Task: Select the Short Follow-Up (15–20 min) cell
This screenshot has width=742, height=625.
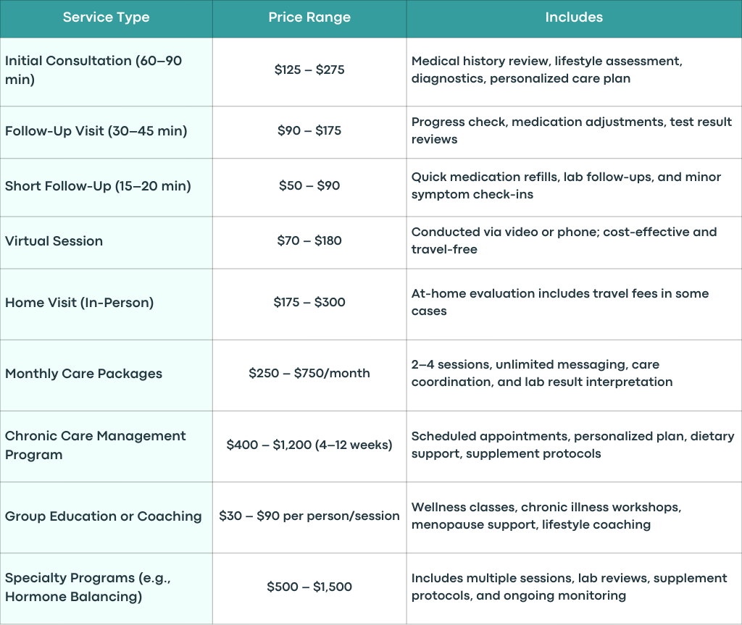Action: pos(106,188)
